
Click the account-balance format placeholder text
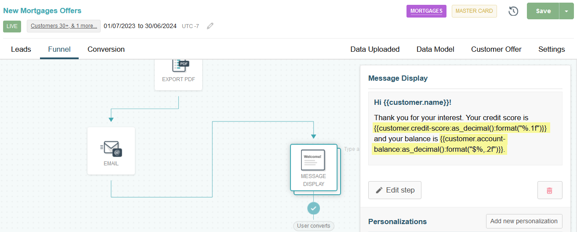tap(439, 144)
